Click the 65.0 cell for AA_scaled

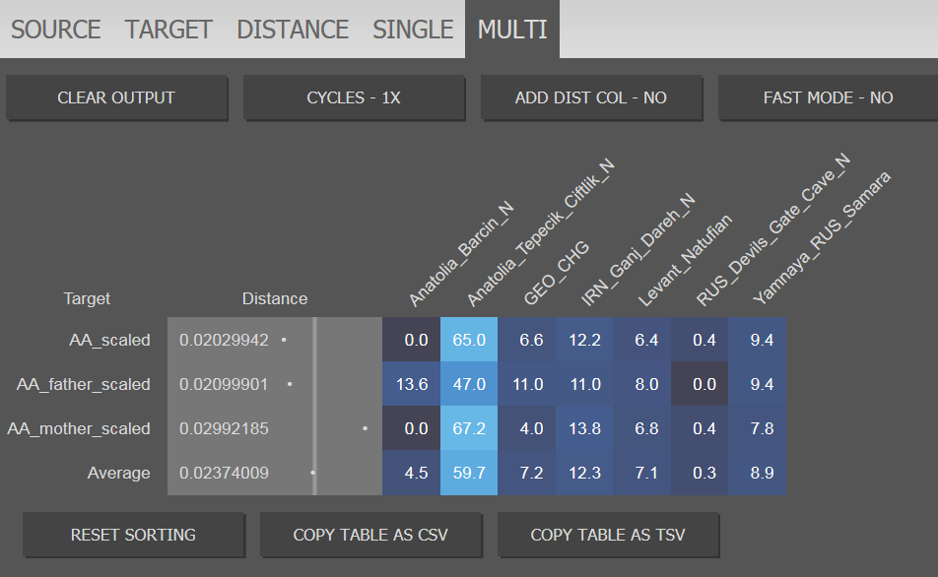[469, 340]
